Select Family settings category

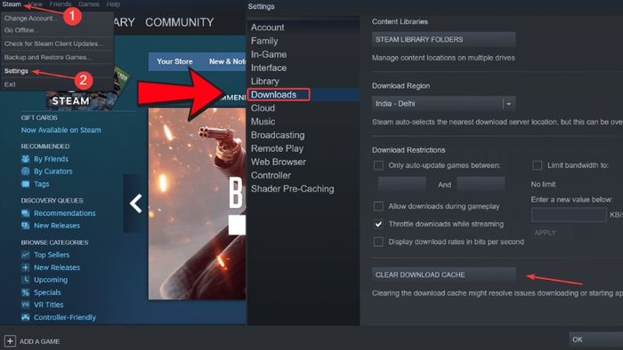[x=264, y=41]
